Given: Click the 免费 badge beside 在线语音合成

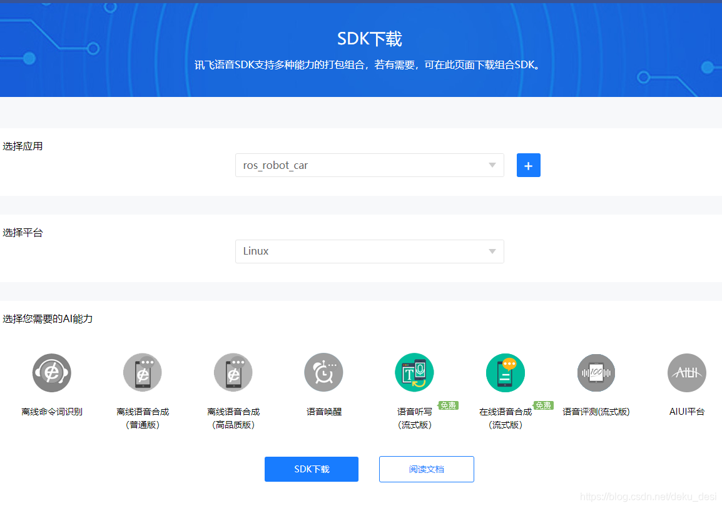Looking at the screenshot, I should point(543,405).
